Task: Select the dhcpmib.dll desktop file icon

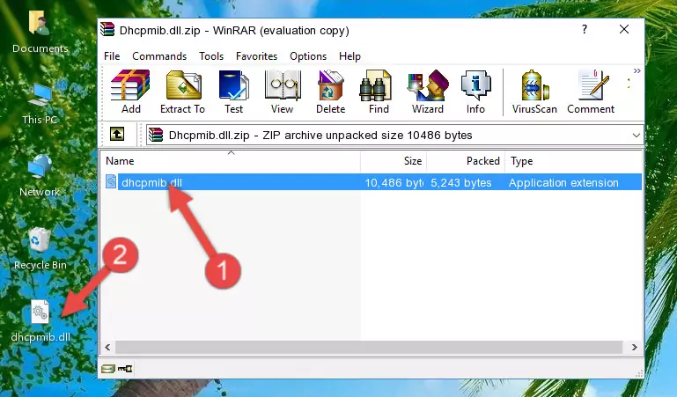Action: [x=40, y=321]
